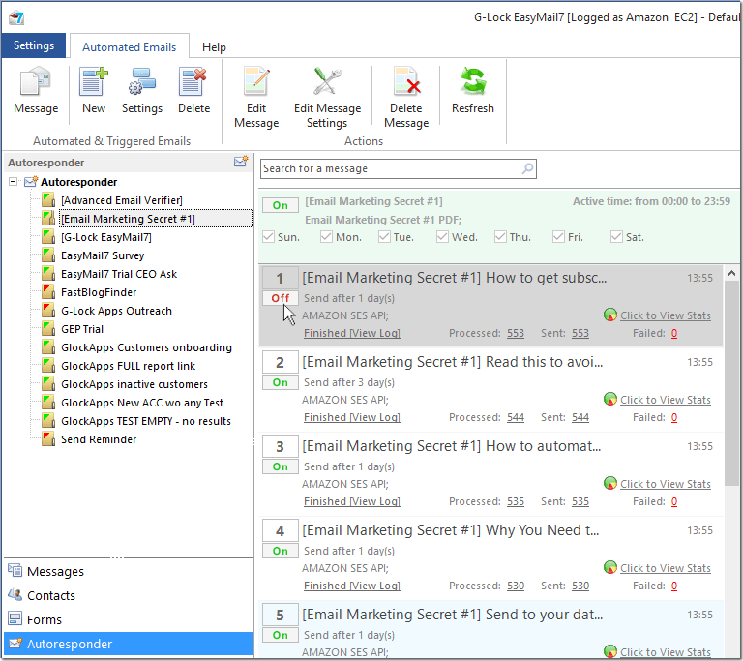This screenshot has width=743, height=661.
Task: Click the [Advanced Email Verifier] flag icon
Action: point(48,200)
